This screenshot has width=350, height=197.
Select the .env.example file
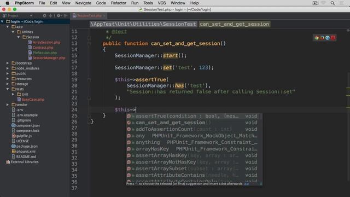tap(25, 115)
